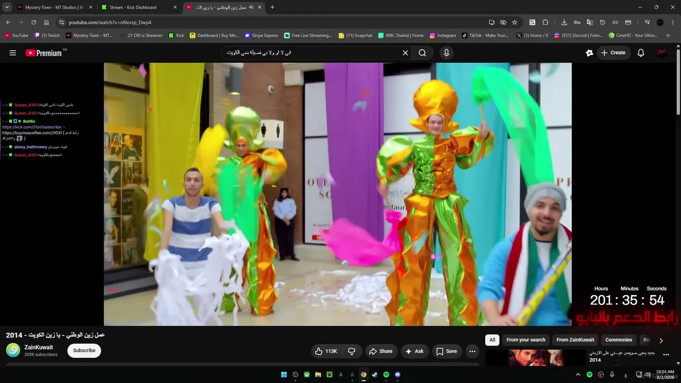Open the YouTube guide hamburger menu
This screenshot has height=383, width=681.
pos(13,53)
